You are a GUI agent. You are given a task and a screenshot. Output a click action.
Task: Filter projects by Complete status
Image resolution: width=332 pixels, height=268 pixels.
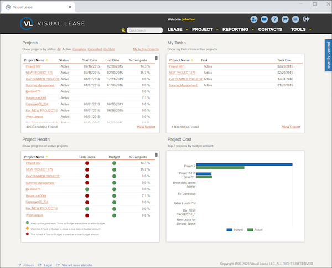coord(79,49)
